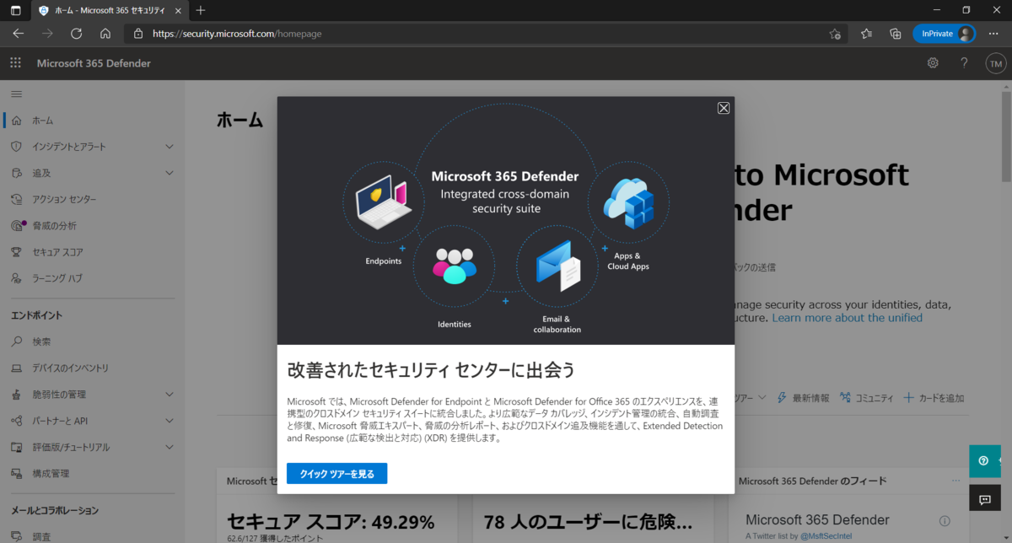Close the welcome dialog with X
This screenshot has width=1012, height=543.
(x=724, y=108)
